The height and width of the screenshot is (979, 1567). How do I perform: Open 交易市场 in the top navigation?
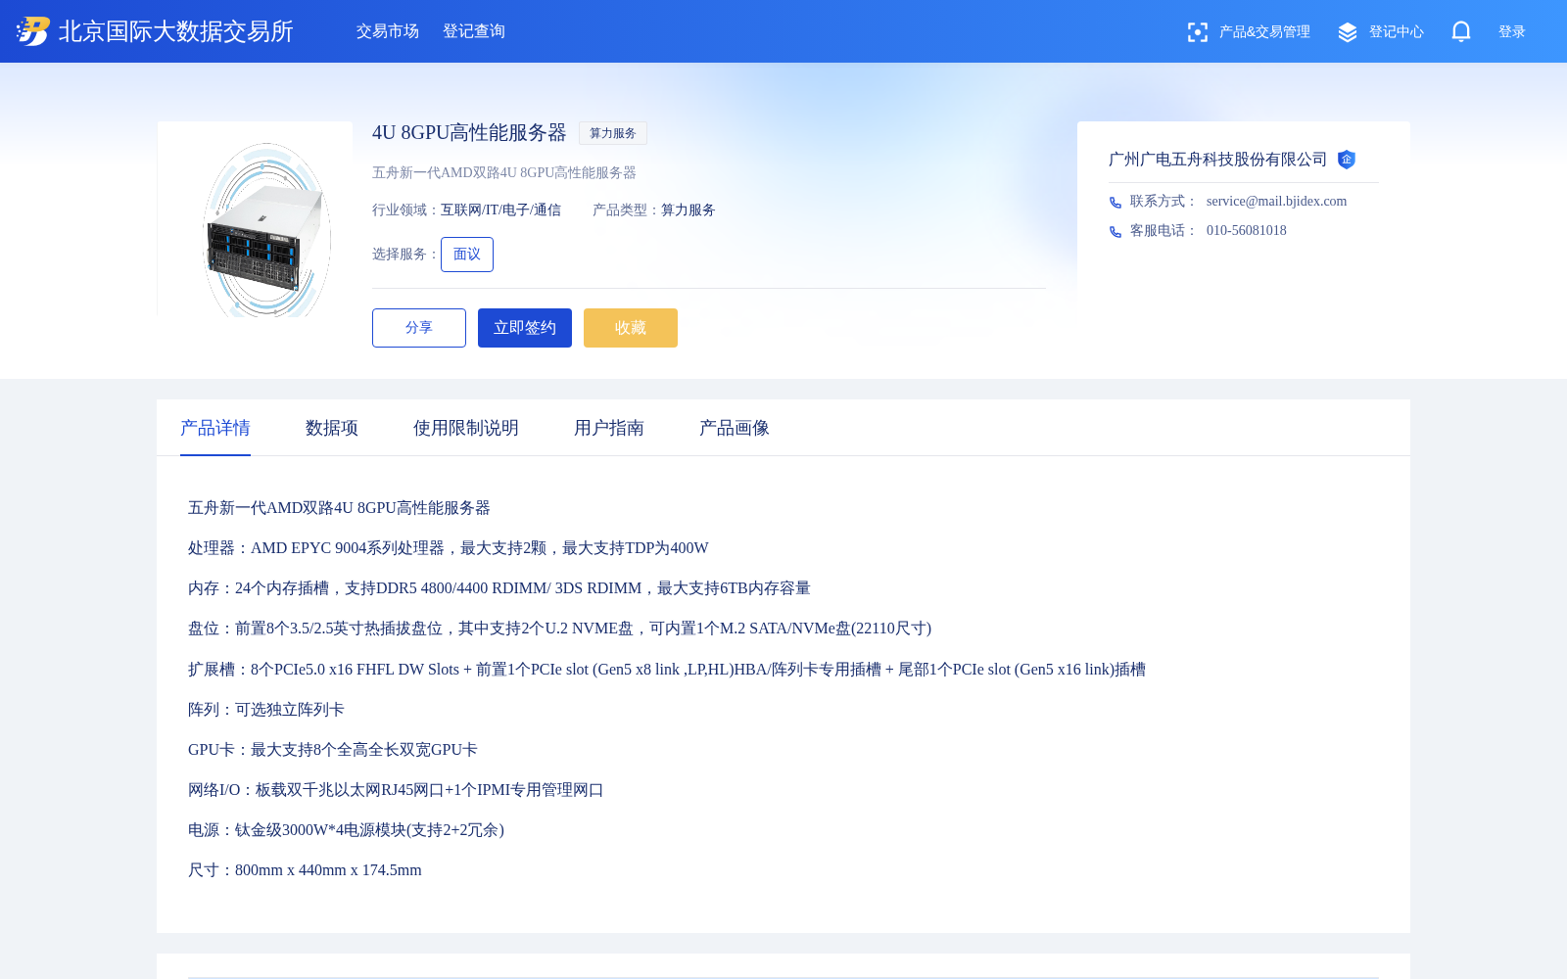388,31
